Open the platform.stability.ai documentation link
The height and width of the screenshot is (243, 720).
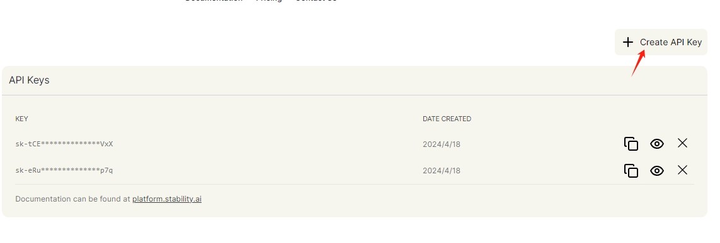167,199
